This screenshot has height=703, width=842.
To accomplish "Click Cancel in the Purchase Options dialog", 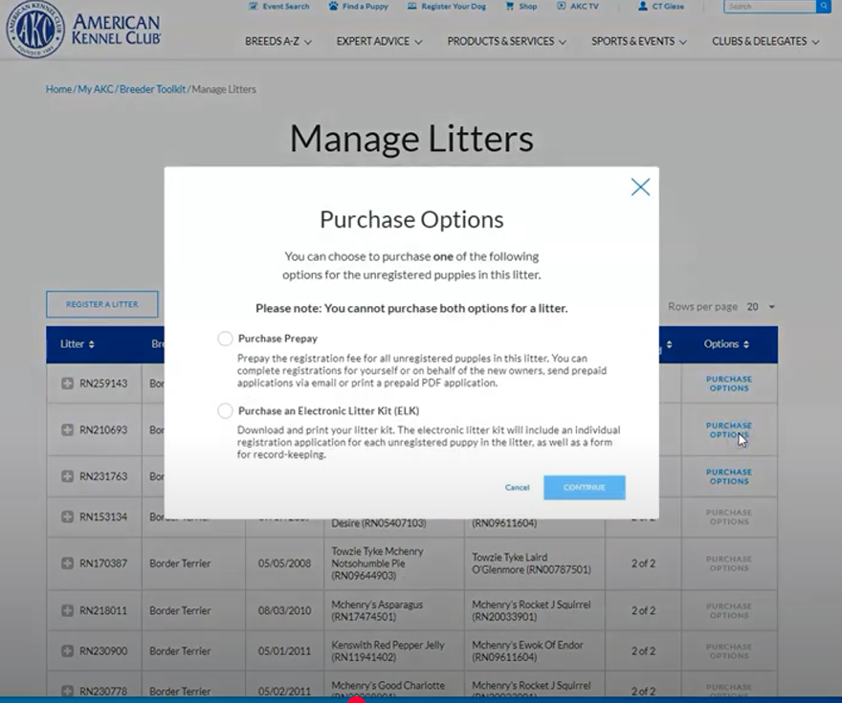I will pyautogui.click(x=517, y=487).
